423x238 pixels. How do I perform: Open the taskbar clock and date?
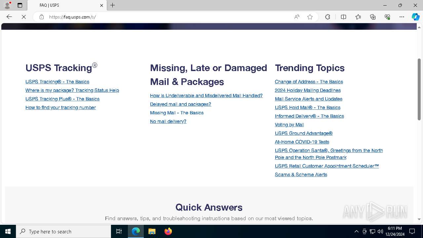(x=395, y=231)
